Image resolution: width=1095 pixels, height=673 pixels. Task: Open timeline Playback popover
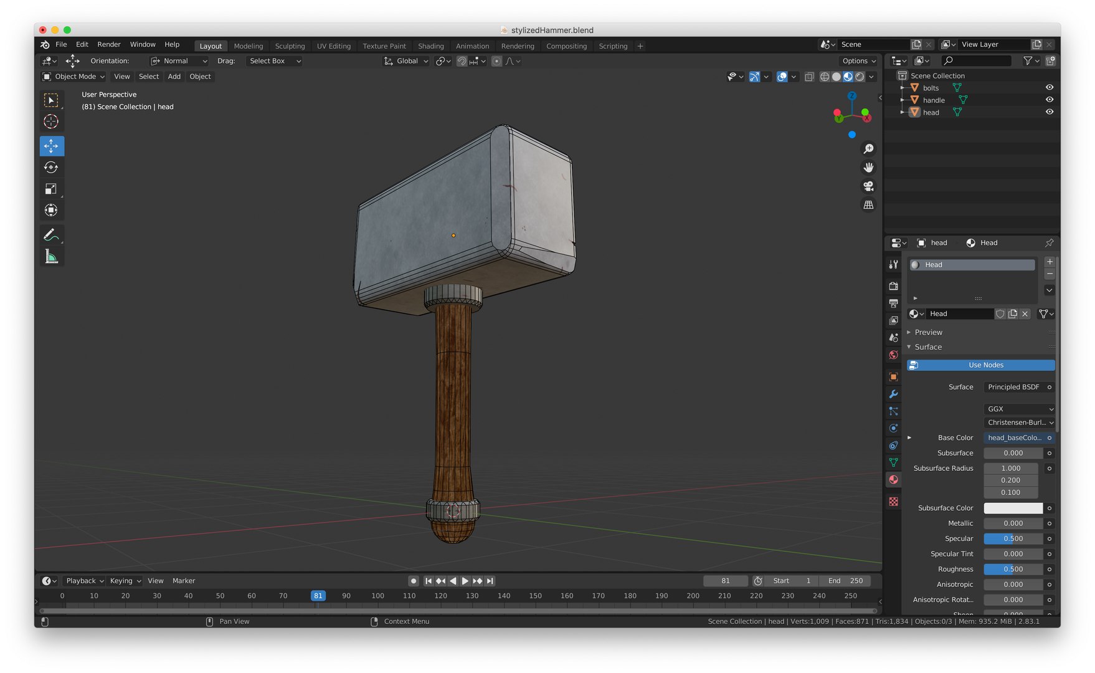(85, 581)
